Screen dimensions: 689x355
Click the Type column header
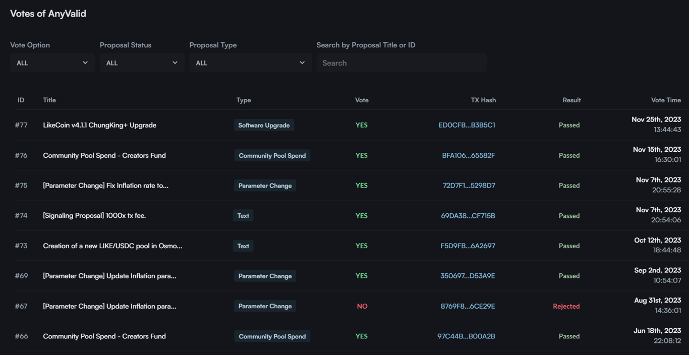244,100
